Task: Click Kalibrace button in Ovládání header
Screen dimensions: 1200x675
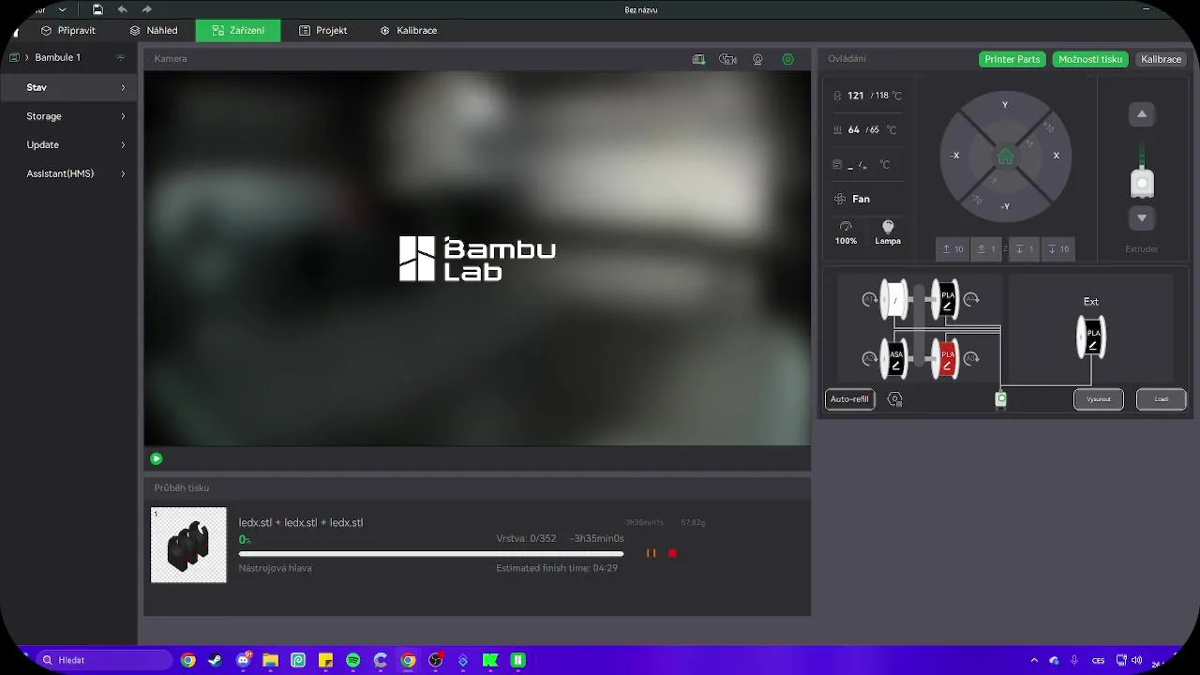Action: pos(1161,59)
